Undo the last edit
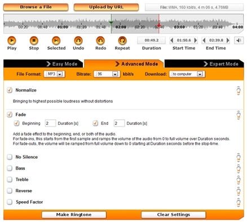The height and width of the screenshot is (222, 247). pos(78,41)
